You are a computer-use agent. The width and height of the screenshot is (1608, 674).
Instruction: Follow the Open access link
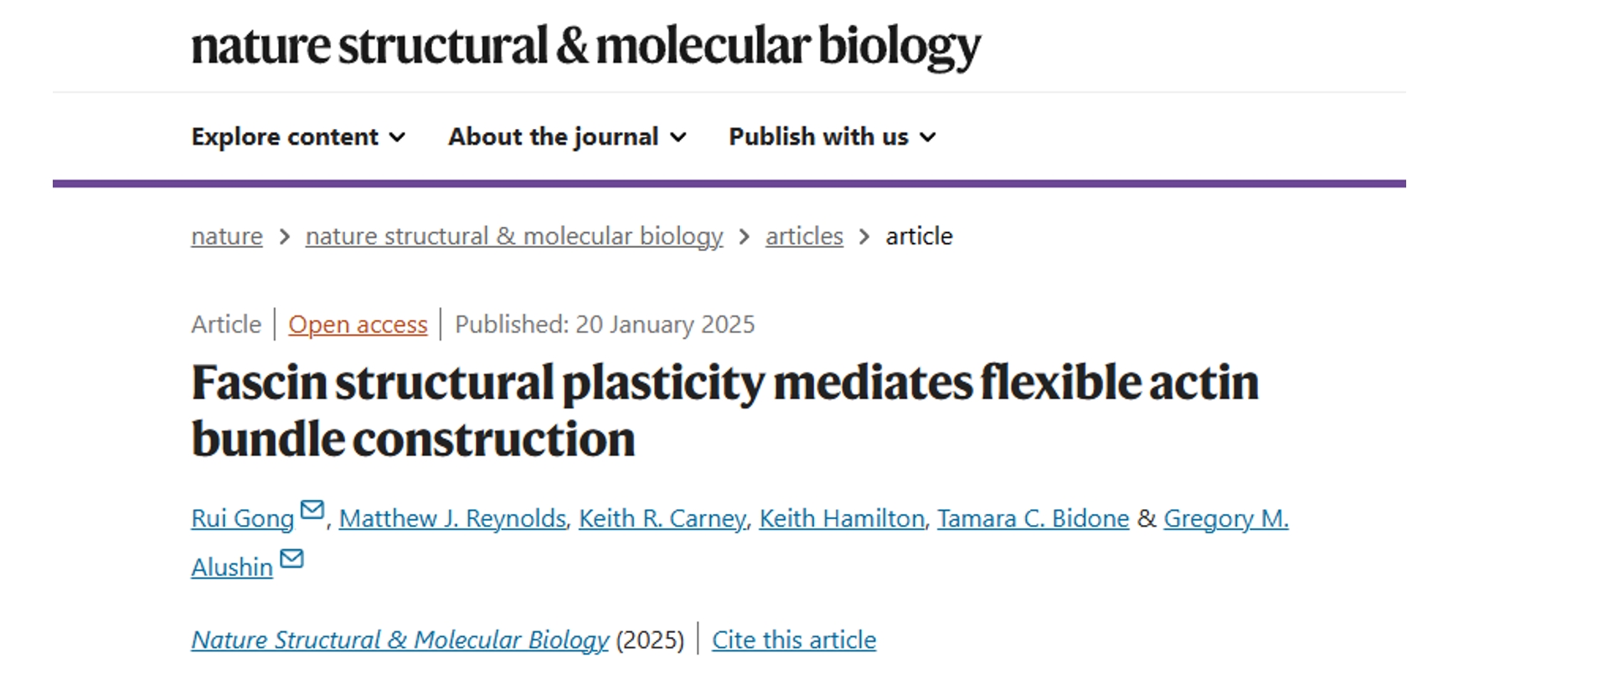coord(358,324)
